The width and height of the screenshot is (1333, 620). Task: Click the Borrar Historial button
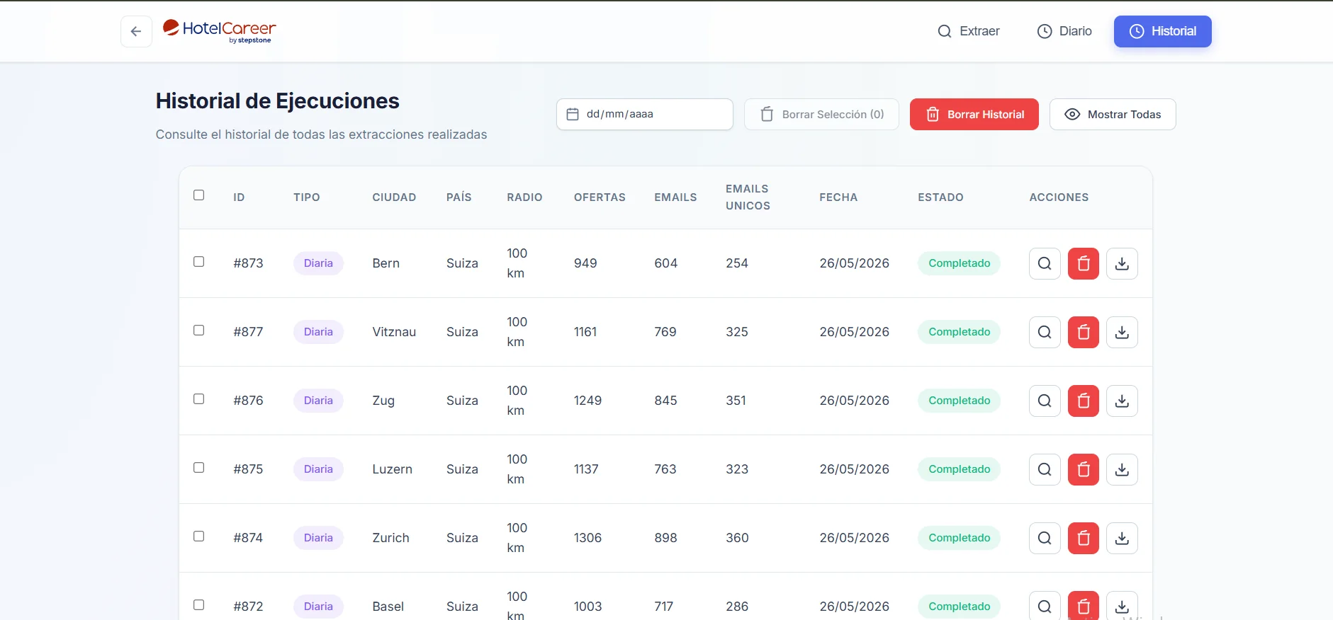974,114
